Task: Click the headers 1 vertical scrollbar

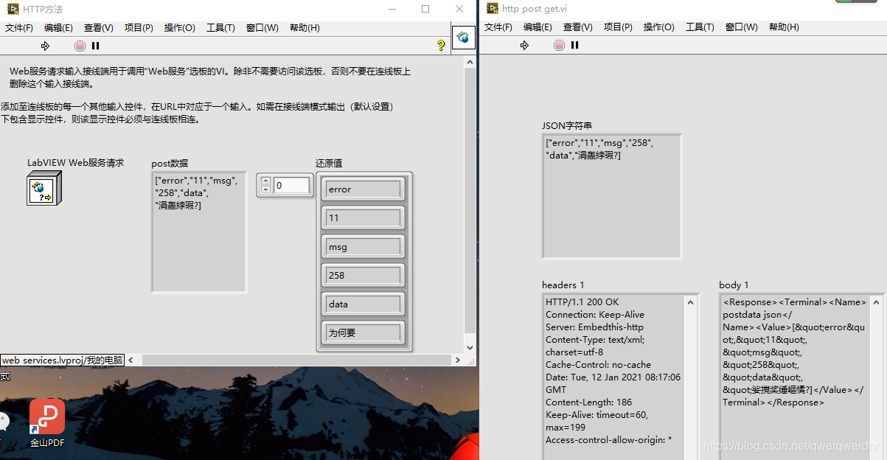Action: point(691,369)
